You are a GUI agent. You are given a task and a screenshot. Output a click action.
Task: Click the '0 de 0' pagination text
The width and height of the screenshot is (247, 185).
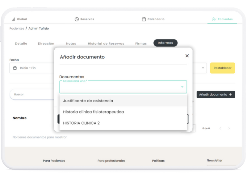point(206,128)
